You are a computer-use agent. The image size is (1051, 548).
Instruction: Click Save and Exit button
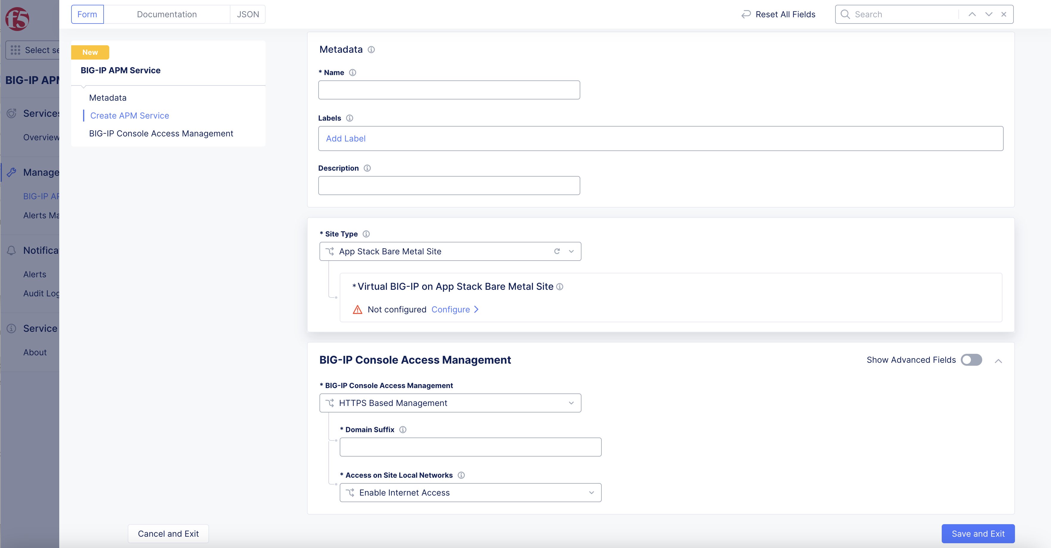[978, 534]
